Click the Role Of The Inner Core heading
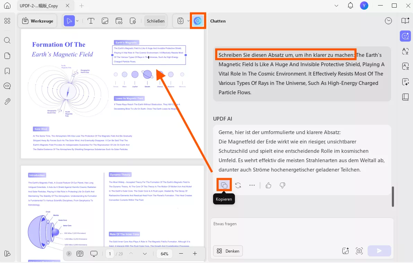 point(124,234)
